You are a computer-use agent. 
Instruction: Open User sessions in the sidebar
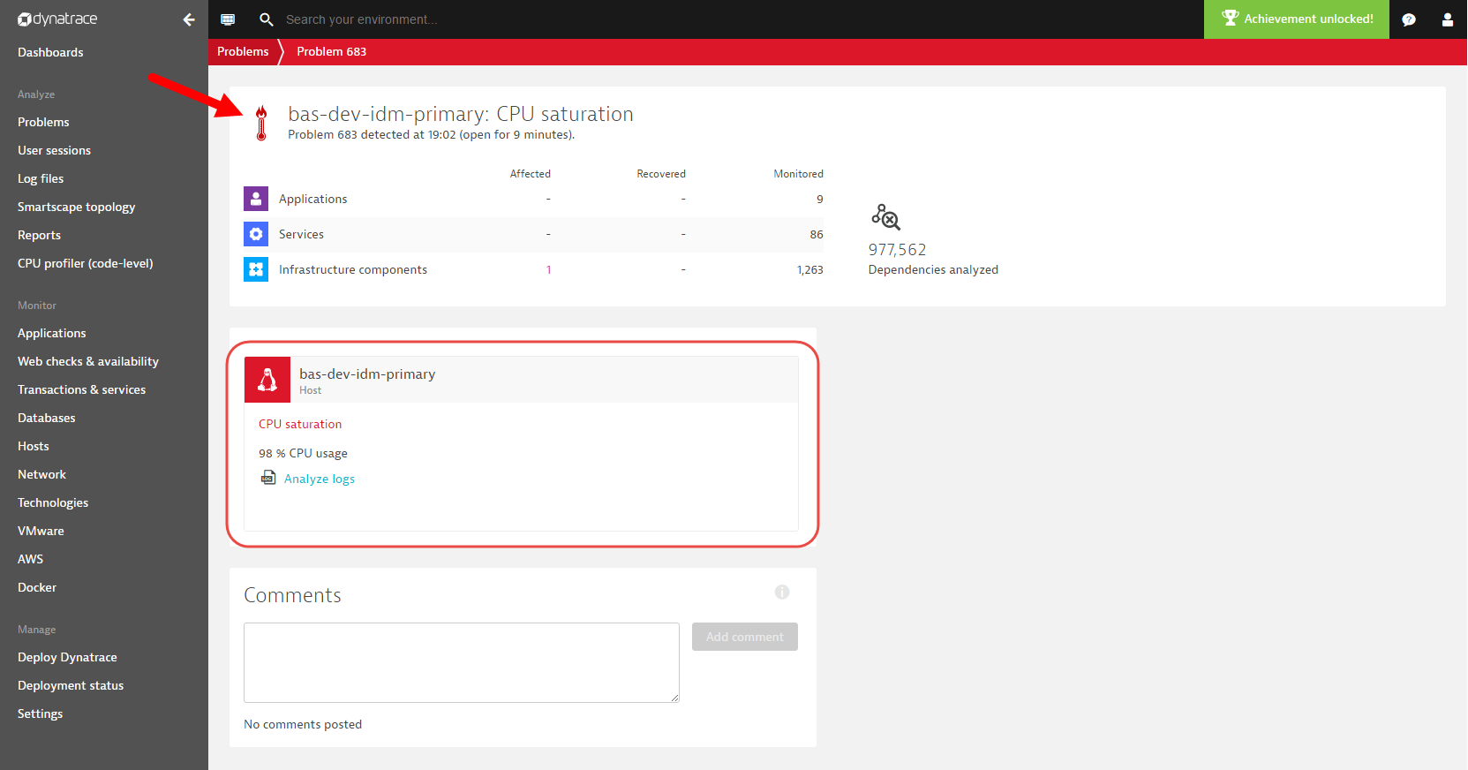pos(54,150)
